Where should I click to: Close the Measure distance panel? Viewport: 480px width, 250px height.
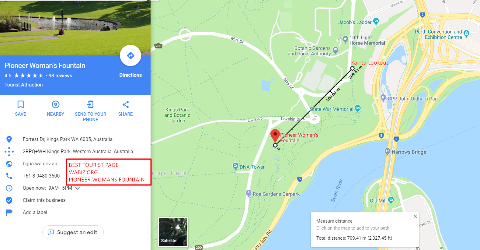point(415,216)
